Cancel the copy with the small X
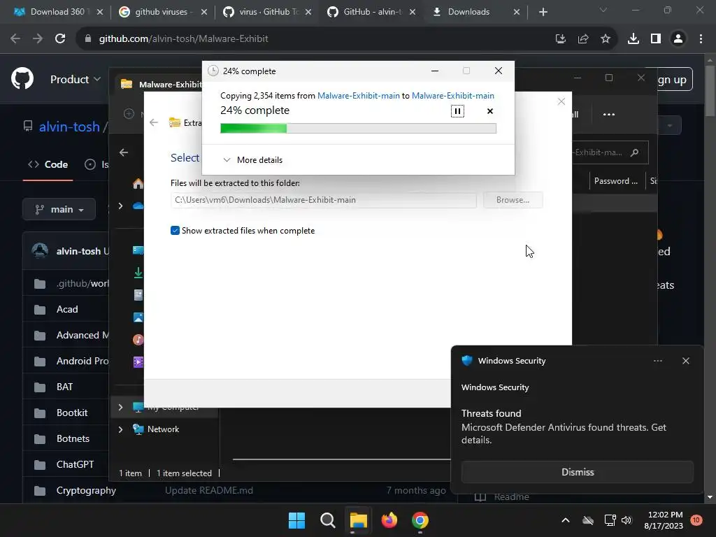This screenshot has height=537, width=716. 490,111
